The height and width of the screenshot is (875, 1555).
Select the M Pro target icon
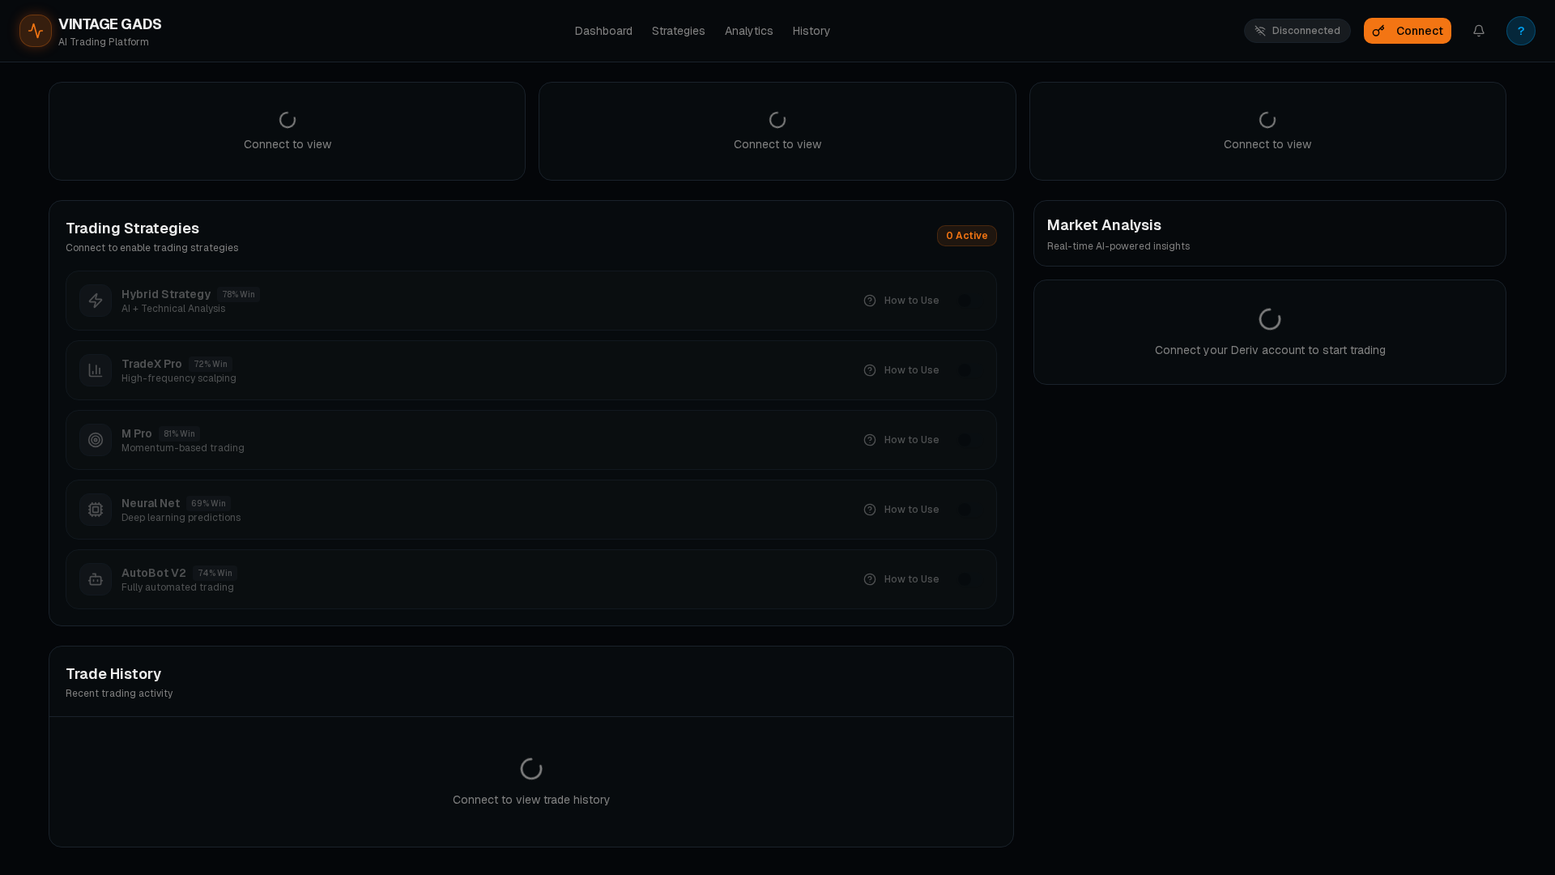[96, 440]
